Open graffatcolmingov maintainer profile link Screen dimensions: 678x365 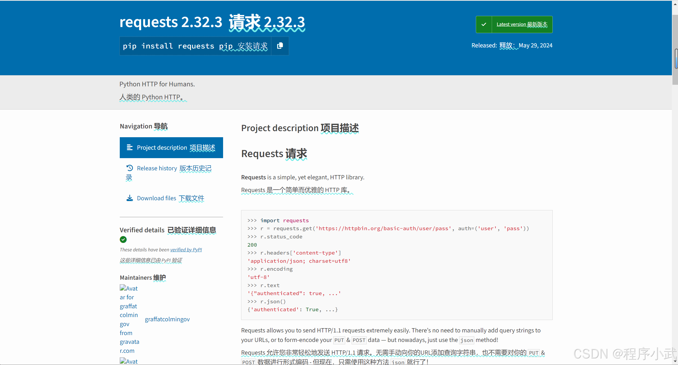pyautogui.click(x=167, y=319)
